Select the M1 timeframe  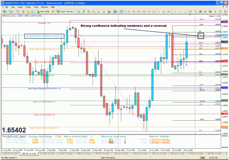click(129, 11)
